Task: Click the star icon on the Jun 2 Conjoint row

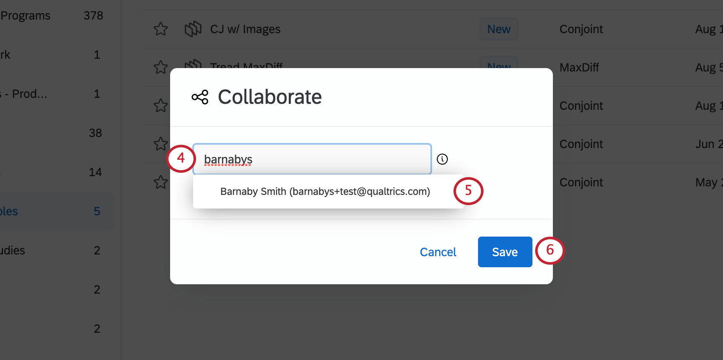Action: [160, 144]
